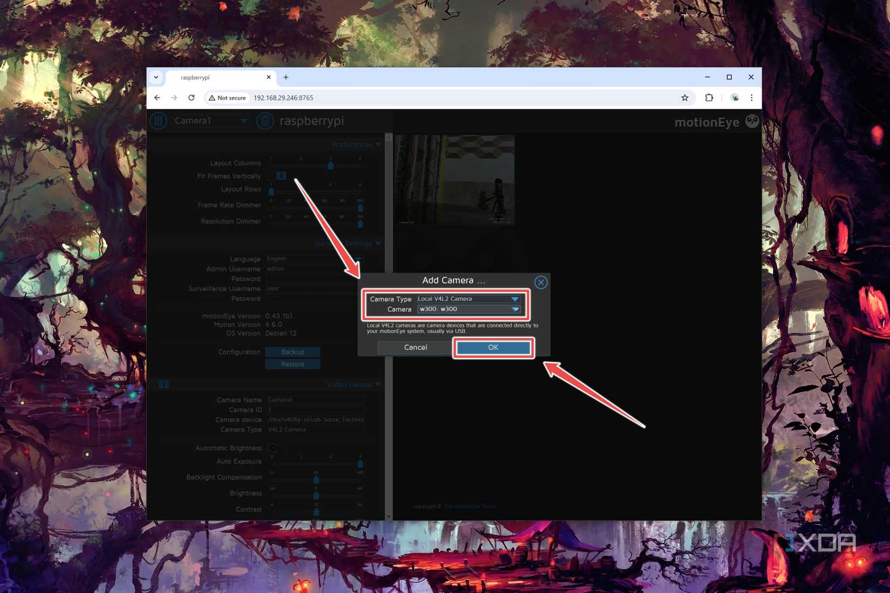Toggle the settings panel hamburger icon

coord(159,121)
